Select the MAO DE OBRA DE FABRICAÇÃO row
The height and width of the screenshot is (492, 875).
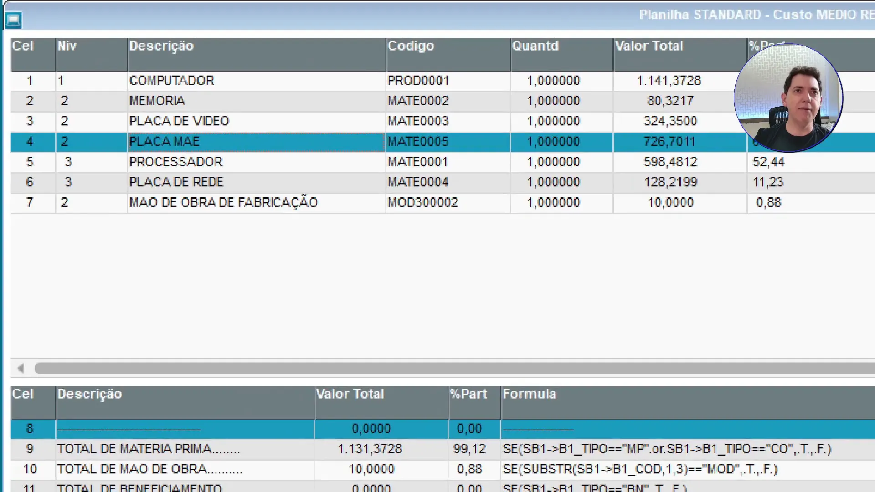(223, 202)
